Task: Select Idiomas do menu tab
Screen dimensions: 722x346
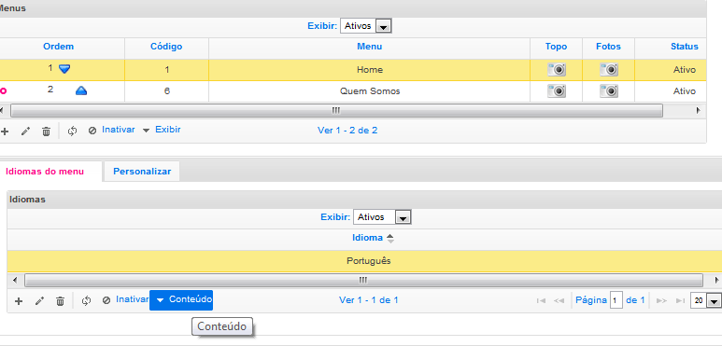Action: (x=45, y=172)
